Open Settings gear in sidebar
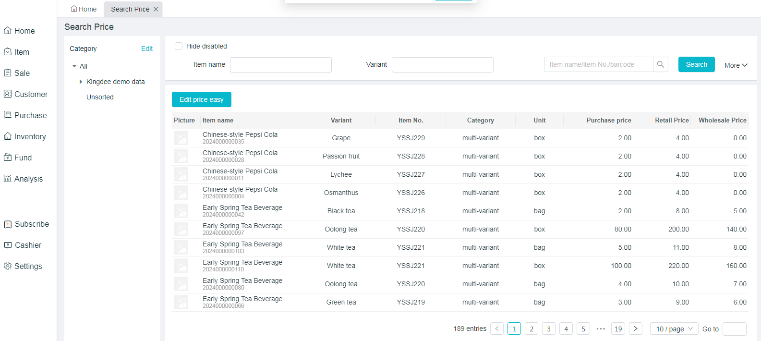 (x=8, y=266)
